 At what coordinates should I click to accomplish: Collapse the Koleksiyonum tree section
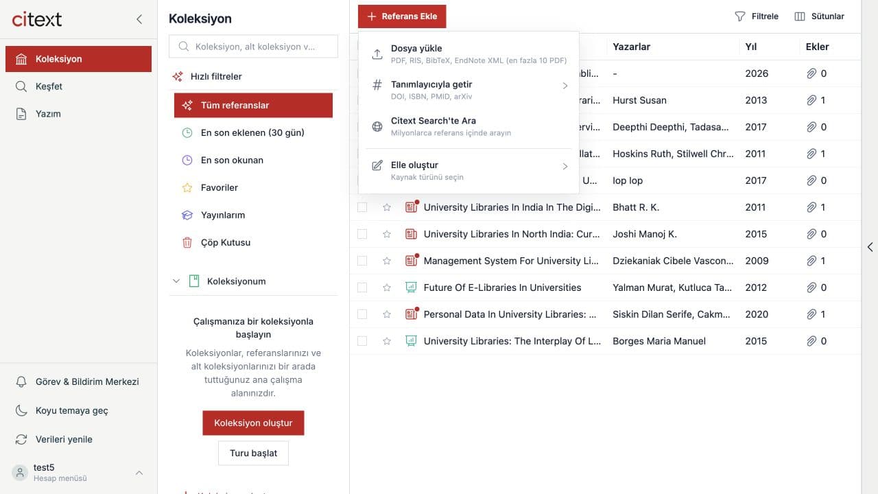[176, 281]
